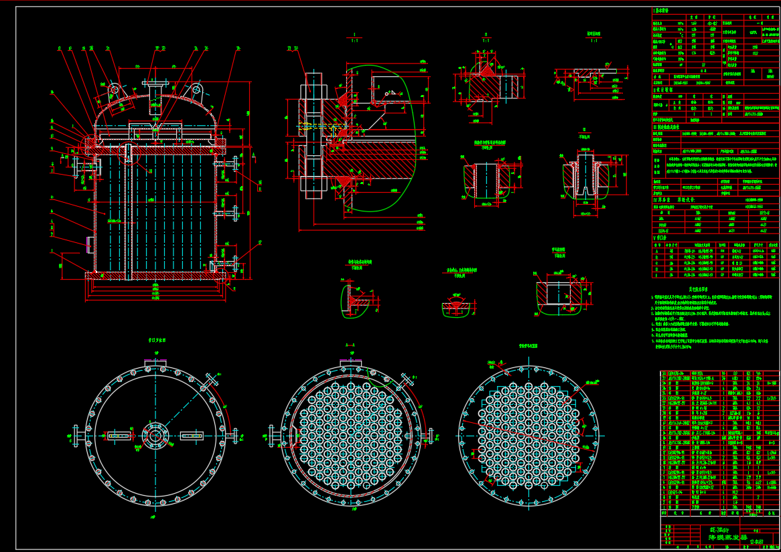Click the bottom-center weld groove detail

tap(457, 306)
